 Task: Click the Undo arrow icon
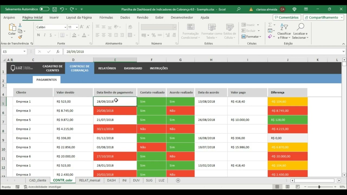[62, 9]
